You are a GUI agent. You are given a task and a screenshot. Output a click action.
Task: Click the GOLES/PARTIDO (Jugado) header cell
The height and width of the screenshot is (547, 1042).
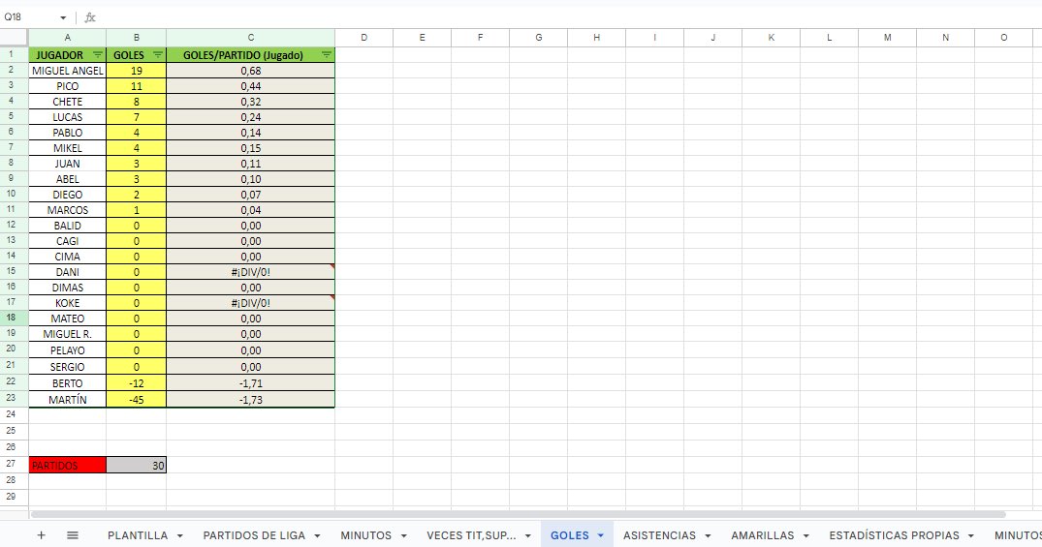(x=250, y=54)
